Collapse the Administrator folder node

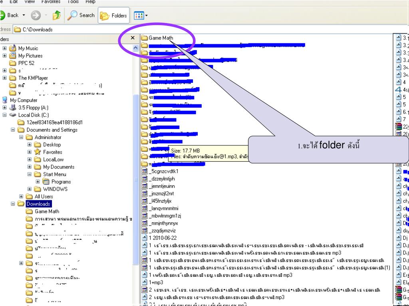21,137
